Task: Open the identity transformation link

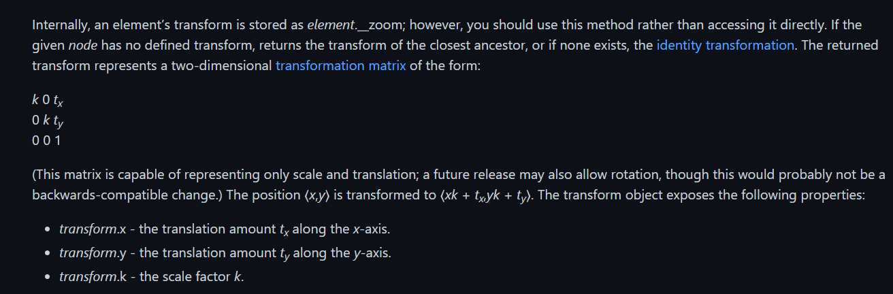Action: click(x=725, y=46)
